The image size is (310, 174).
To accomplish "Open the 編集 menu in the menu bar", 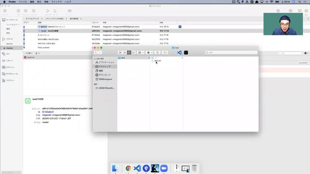I will [32, 2].
